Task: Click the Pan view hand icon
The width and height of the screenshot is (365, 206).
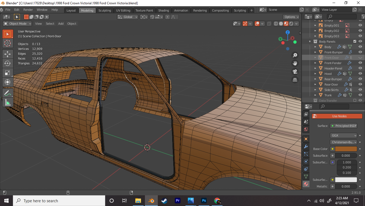Action: (295, 63)
